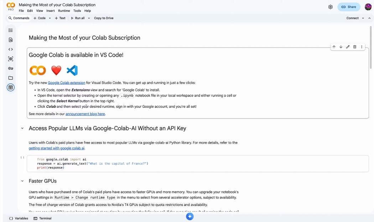The height and width of the screenshot is (222, 374).
Task: Move the current cell up
Action: [x=334, y=47]
